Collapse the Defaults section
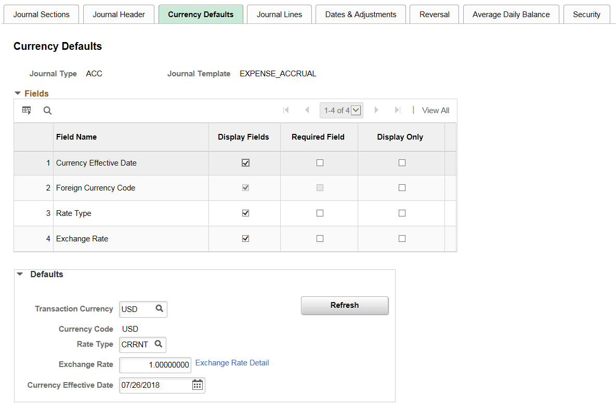The height and width of the screenshot is (408, 616). 20,274
